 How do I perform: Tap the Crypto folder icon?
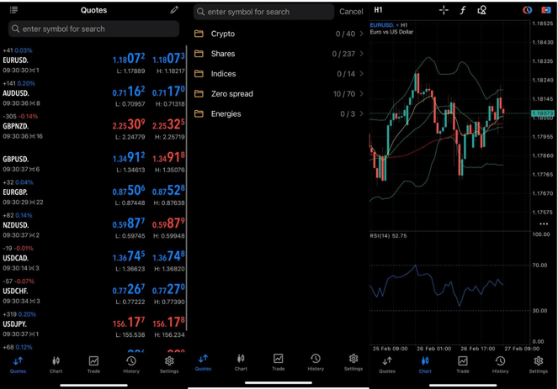(x=199, y=34)
